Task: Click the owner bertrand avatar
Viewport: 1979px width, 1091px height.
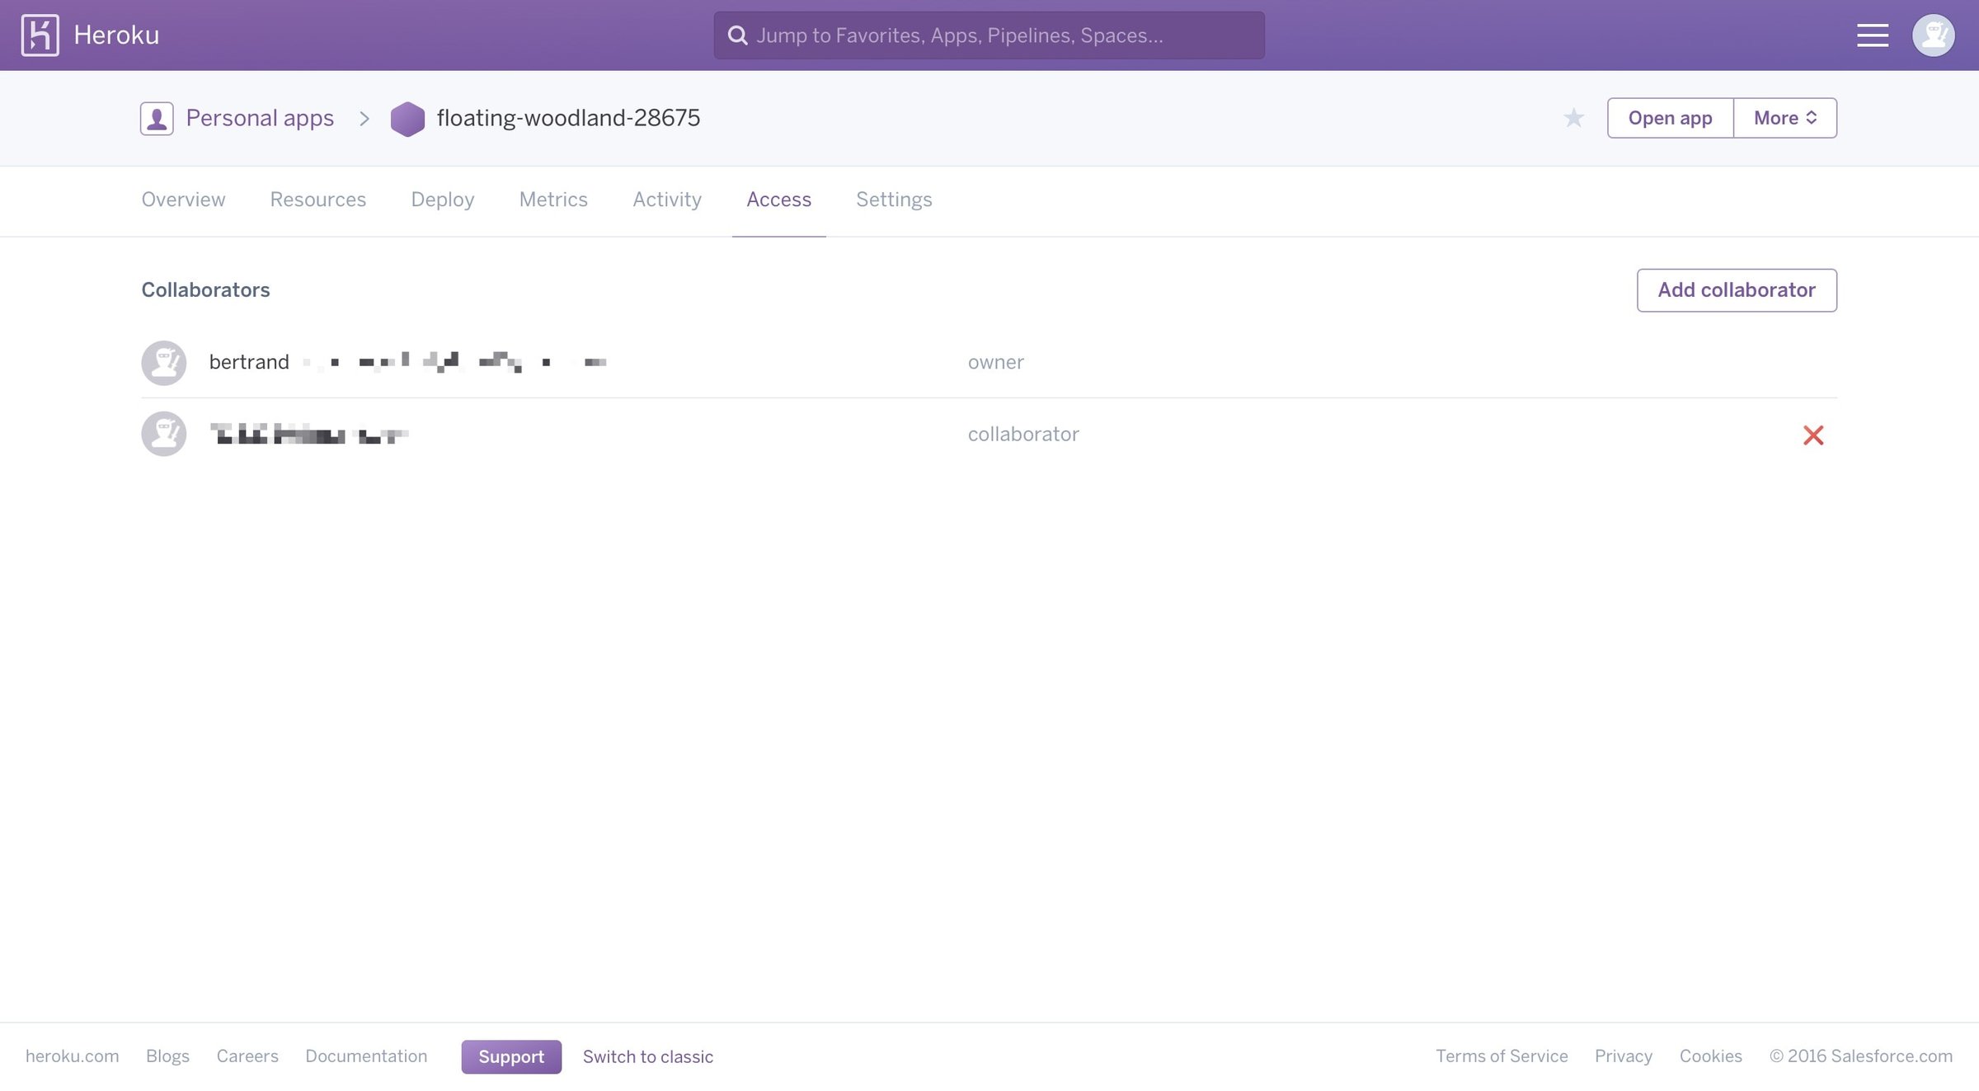Action: coord(164,363)
